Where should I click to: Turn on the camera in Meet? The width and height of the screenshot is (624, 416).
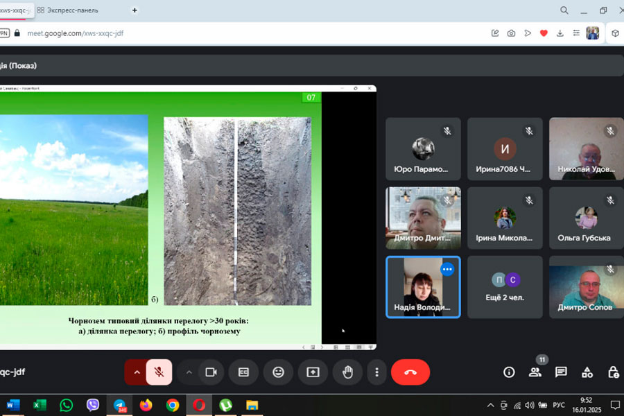click(211, 372)
